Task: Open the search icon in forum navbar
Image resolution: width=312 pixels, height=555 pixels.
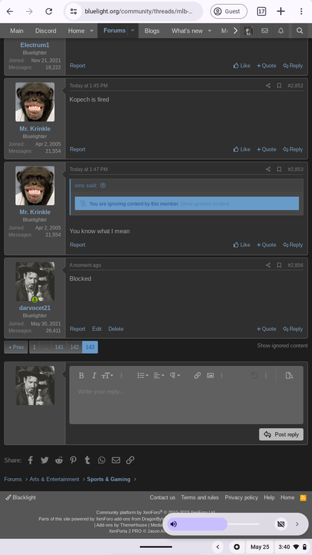Action: point(300,31)
